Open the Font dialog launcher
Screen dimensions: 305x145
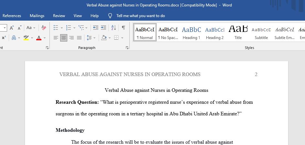click(47, 48)
